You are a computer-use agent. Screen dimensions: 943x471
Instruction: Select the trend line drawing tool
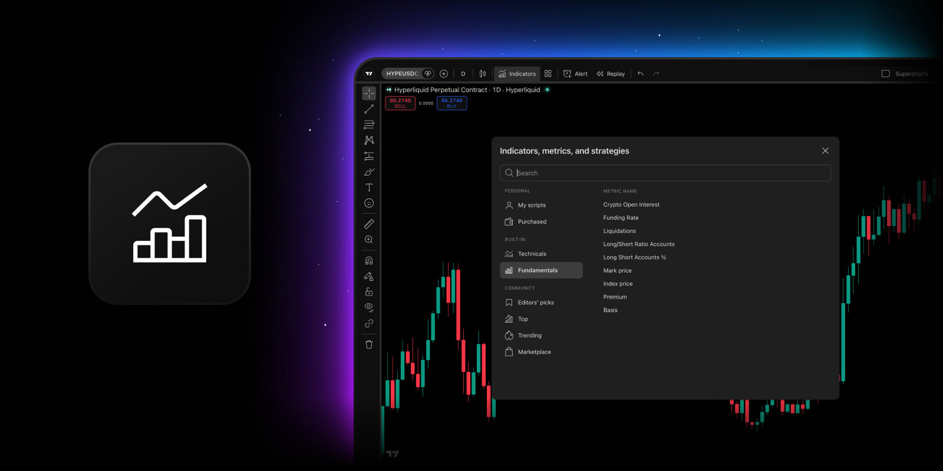tap(369, 109)
